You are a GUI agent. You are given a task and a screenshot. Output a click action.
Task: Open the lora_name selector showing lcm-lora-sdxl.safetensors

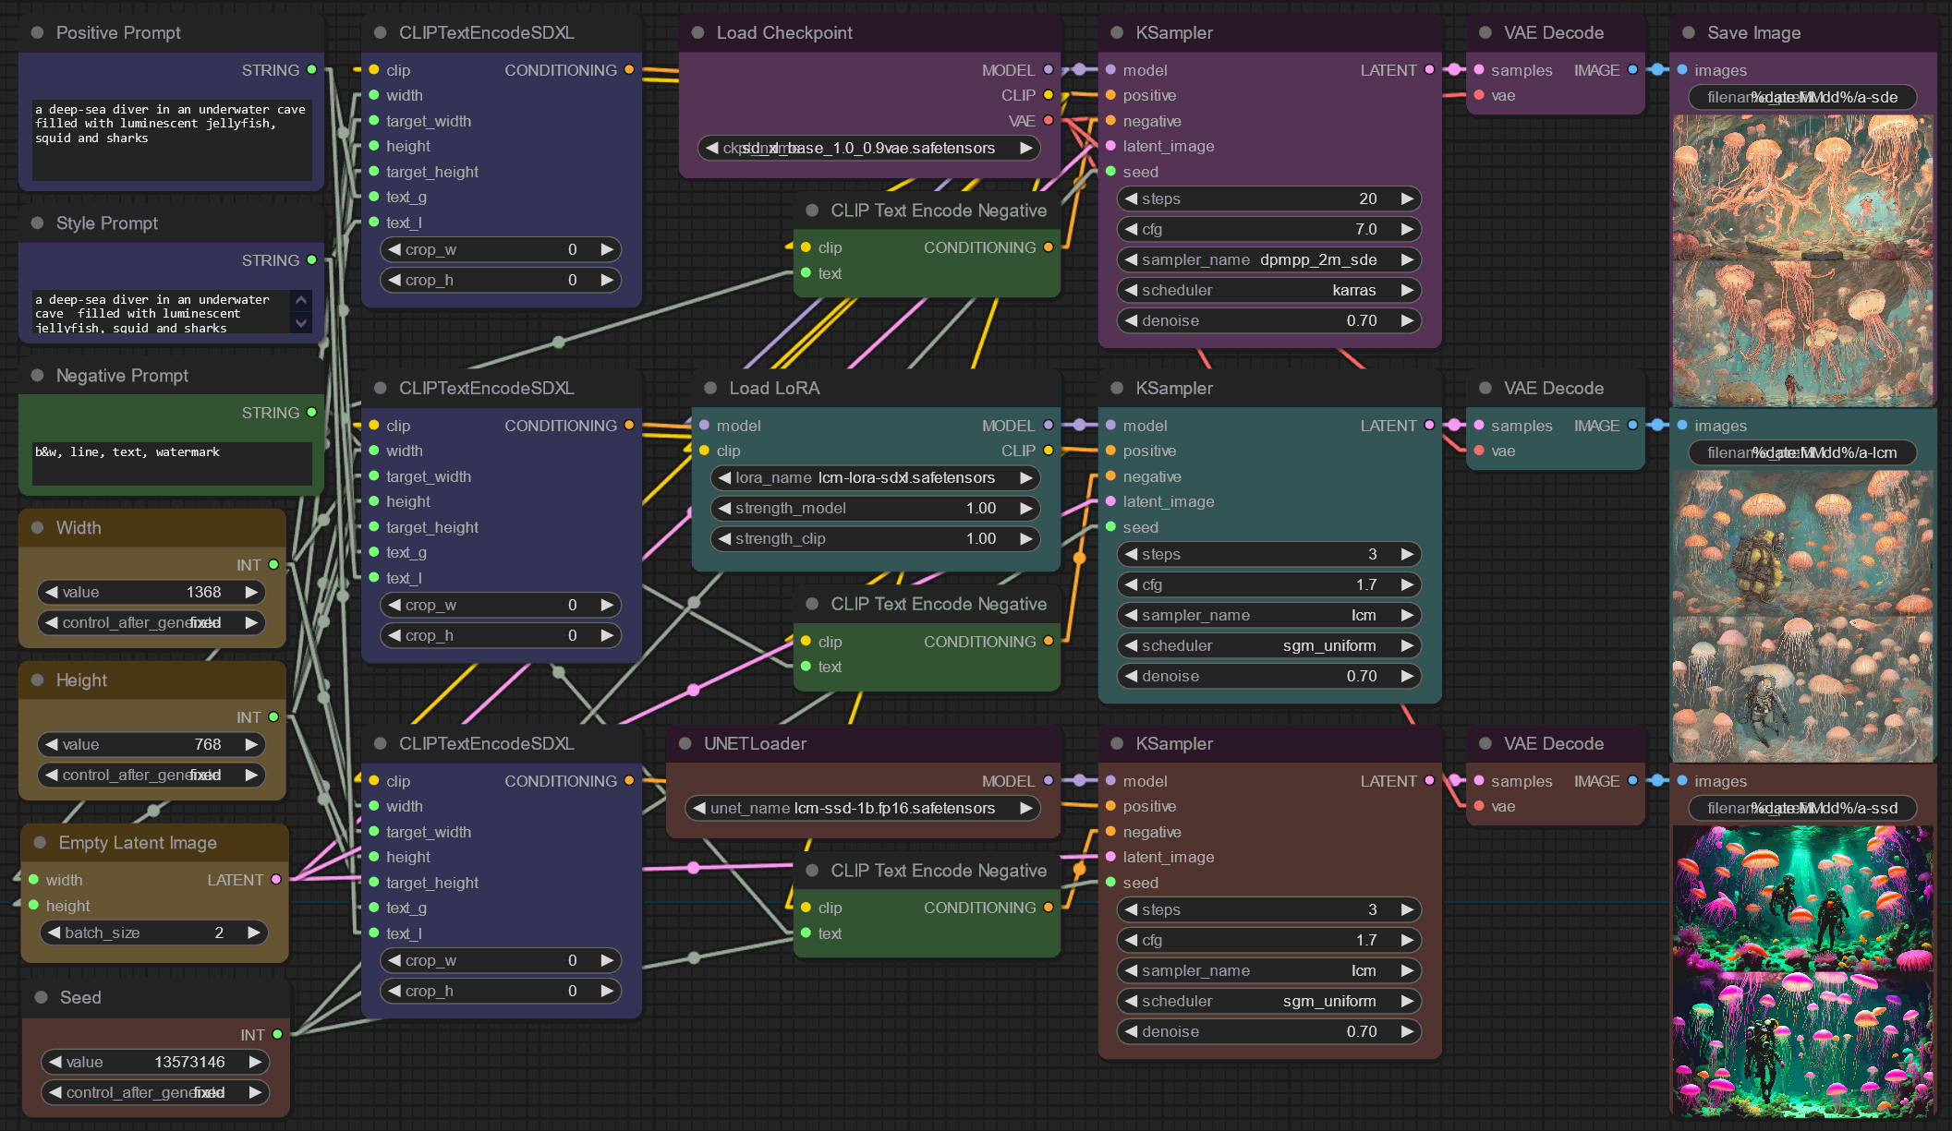click(875, 477)
